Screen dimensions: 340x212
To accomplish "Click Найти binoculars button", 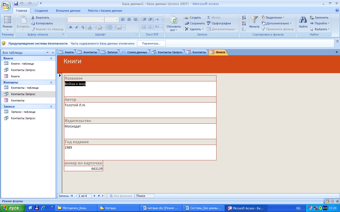I will point(303,22).
